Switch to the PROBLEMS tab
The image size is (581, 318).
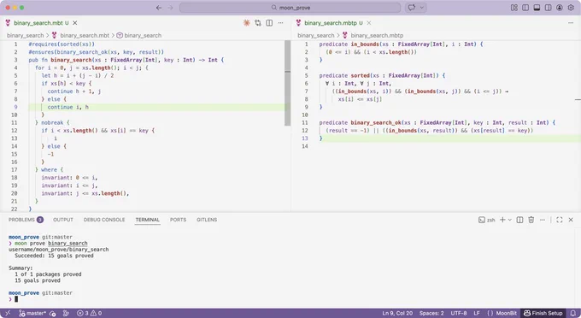click(x=26, y=220)
